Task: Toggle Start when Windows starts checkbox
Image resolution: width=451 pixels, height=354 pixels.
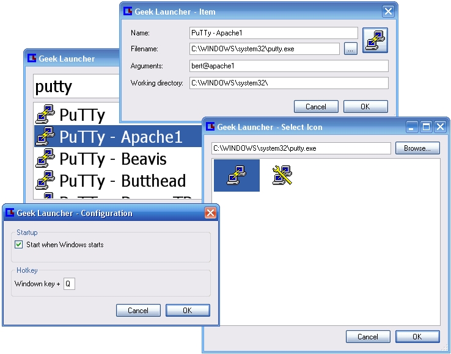Action: click(x=19, y=245)
